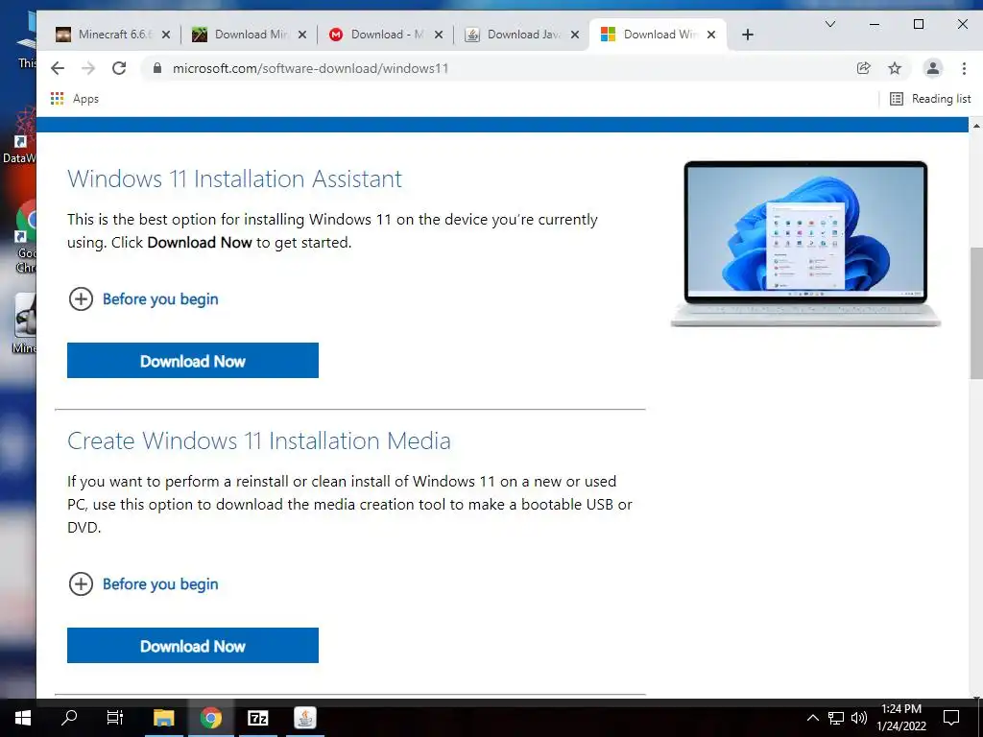This screenshot has height=737, width=983.
Task: Click the forward navigation arrow
Action: pyautogui.click(x=88, y=68)
